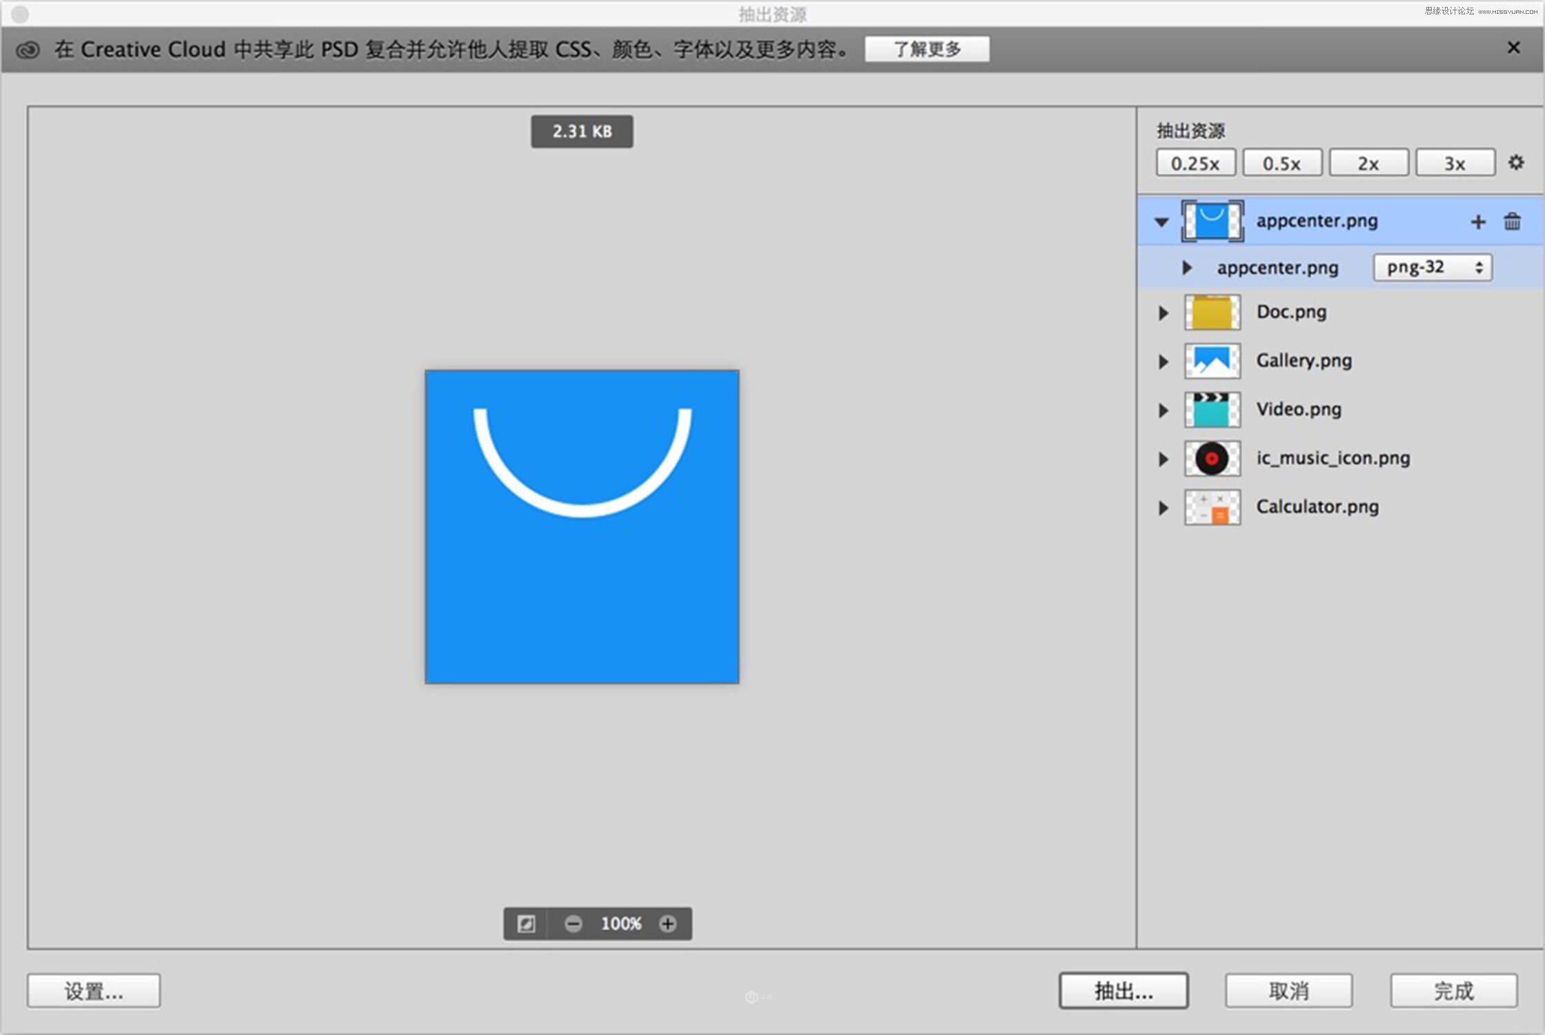
Task: Expand the Gallery.png asset row
Action: coord(1163,362)
